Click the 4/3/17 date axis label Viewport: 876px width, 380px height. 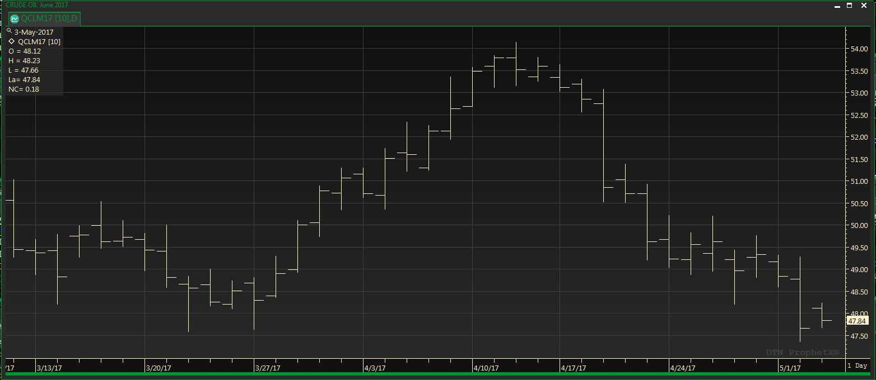374,368
